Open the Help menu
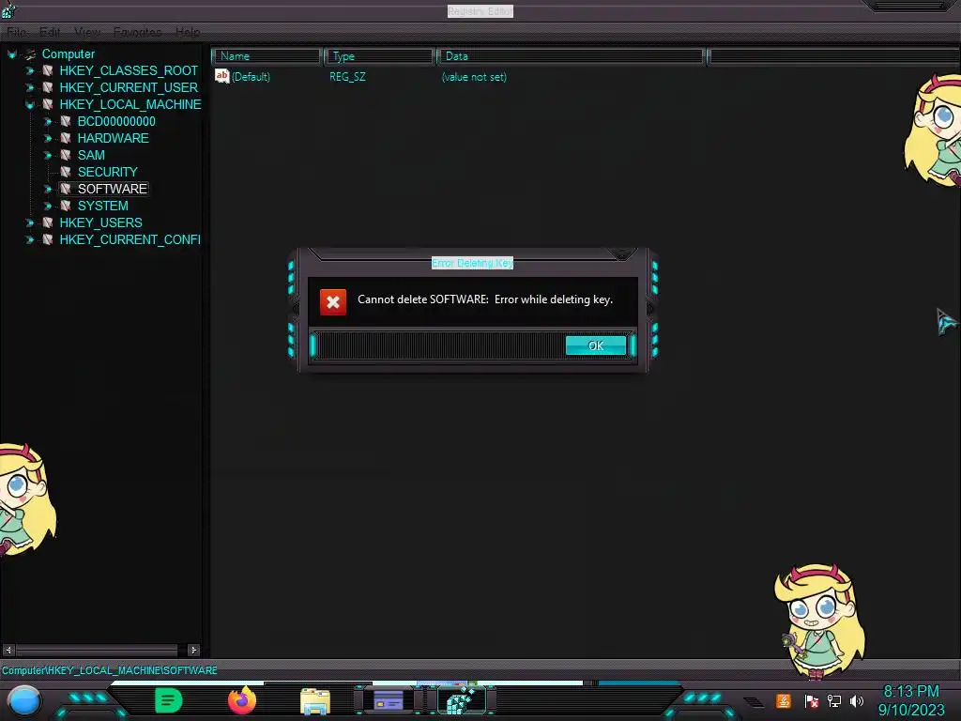The height and width of the screenshot is (721, 961). pyautogui.click(x=188, y=32)
